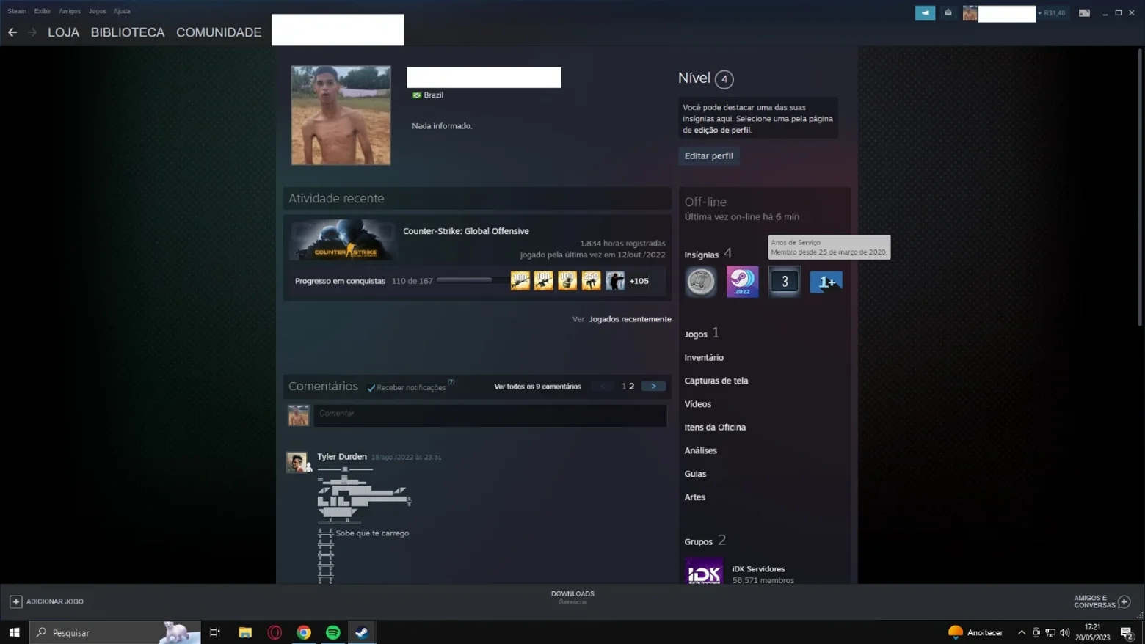Open Task View on the taskbar
The height and width of the screenshot is (644, 1145).
(215, 632)
